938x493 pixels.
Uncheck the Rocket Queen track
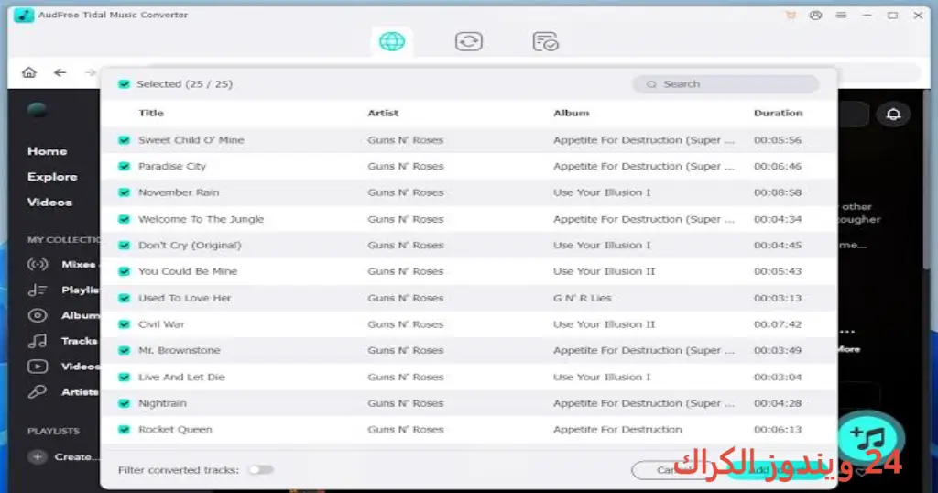[x=124, y=430]
